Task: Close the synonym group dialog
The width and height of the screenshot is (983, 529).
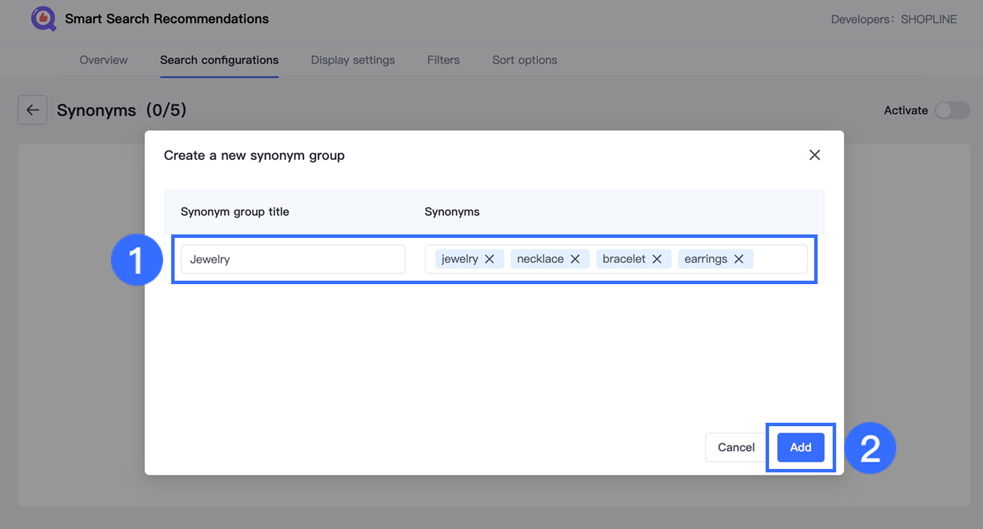Action: tap(814, 155)
